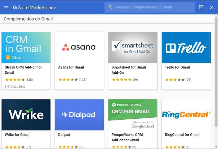
Task: Open the hamburger navigation menu
Action: (6, 8)
